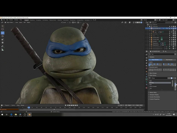Click the Pose Position button
The height and width of the screenshot is (133, 177).
(x=155, y=60)
